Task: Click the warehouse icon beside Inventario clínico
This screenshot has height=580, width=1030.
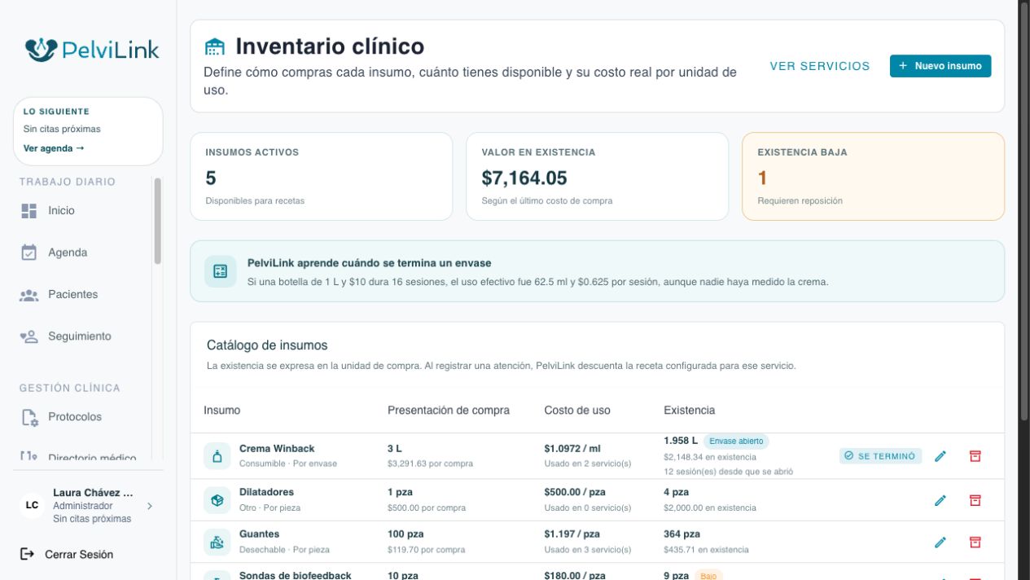Action: (x=214, y=46)
